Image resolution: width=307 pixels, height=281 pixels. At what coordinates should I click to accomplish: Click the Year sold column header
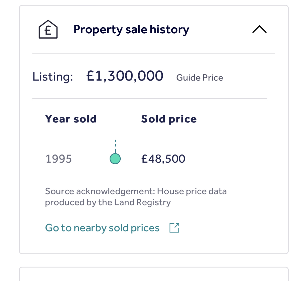pos(71,119)
